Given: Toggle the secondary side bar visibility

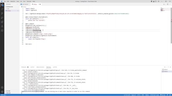Looking at the screenshot, I should [156, 1].
